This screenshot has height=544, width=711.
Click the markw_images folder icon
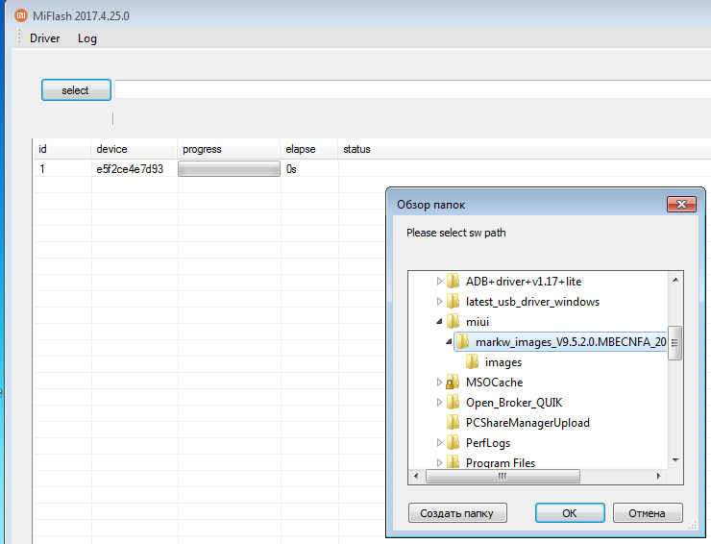point(462,341)
